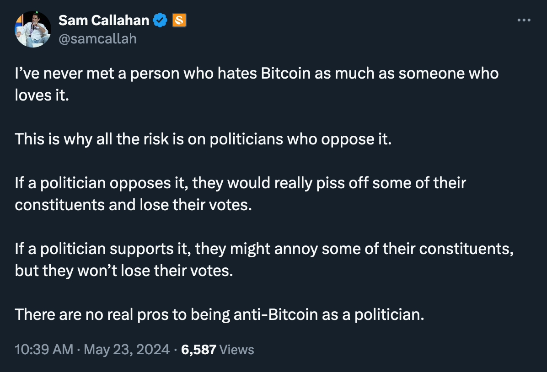This screenshot has width=547, height=372.
Task: Click the Views label beside the count
Action: (237, 350)
